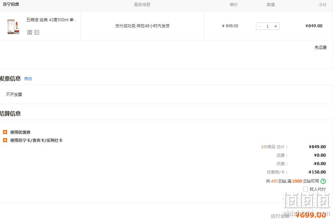The height and width of the screenshot is (219, 333).
Task: Decrease the quantity with the minus button
Action: [x=260, y=26]
